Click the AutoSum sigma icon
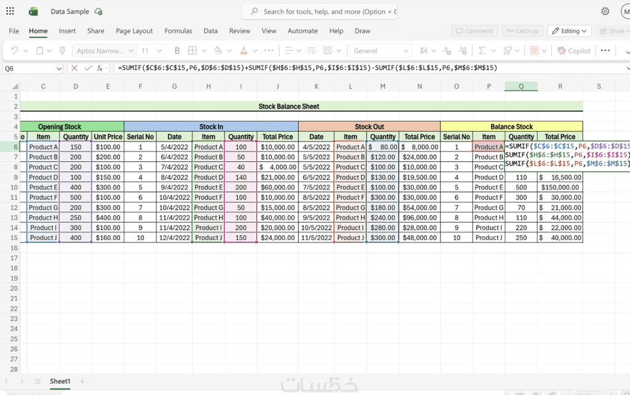The height and width of the screenshot is (395, 630). (482, 50)
